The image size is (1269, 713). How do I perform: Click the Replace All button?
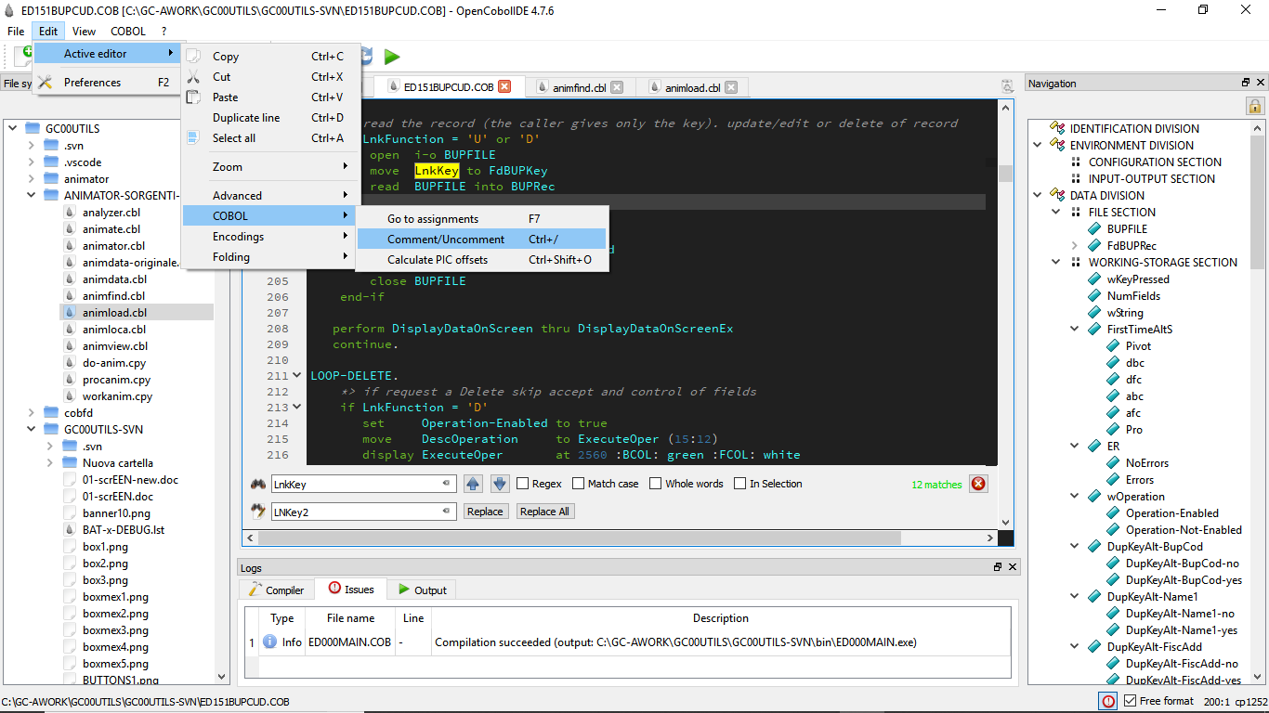545,511
